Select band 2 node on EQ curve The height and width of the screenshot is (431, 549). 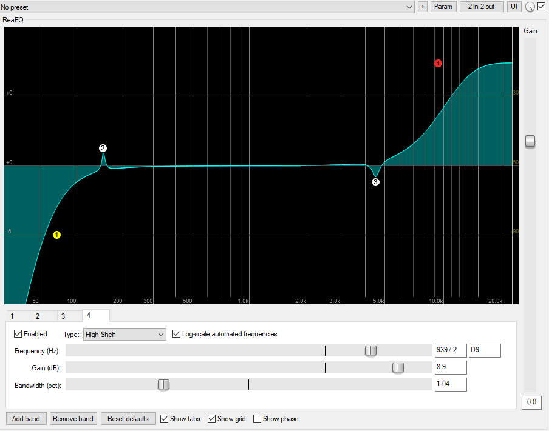click(103, 148)
